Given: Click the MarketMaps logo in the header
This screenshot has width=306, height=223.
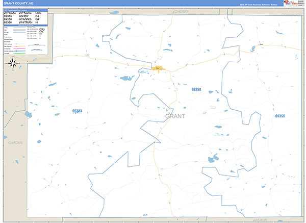Looking at the screenshot, I should (292, 3).
